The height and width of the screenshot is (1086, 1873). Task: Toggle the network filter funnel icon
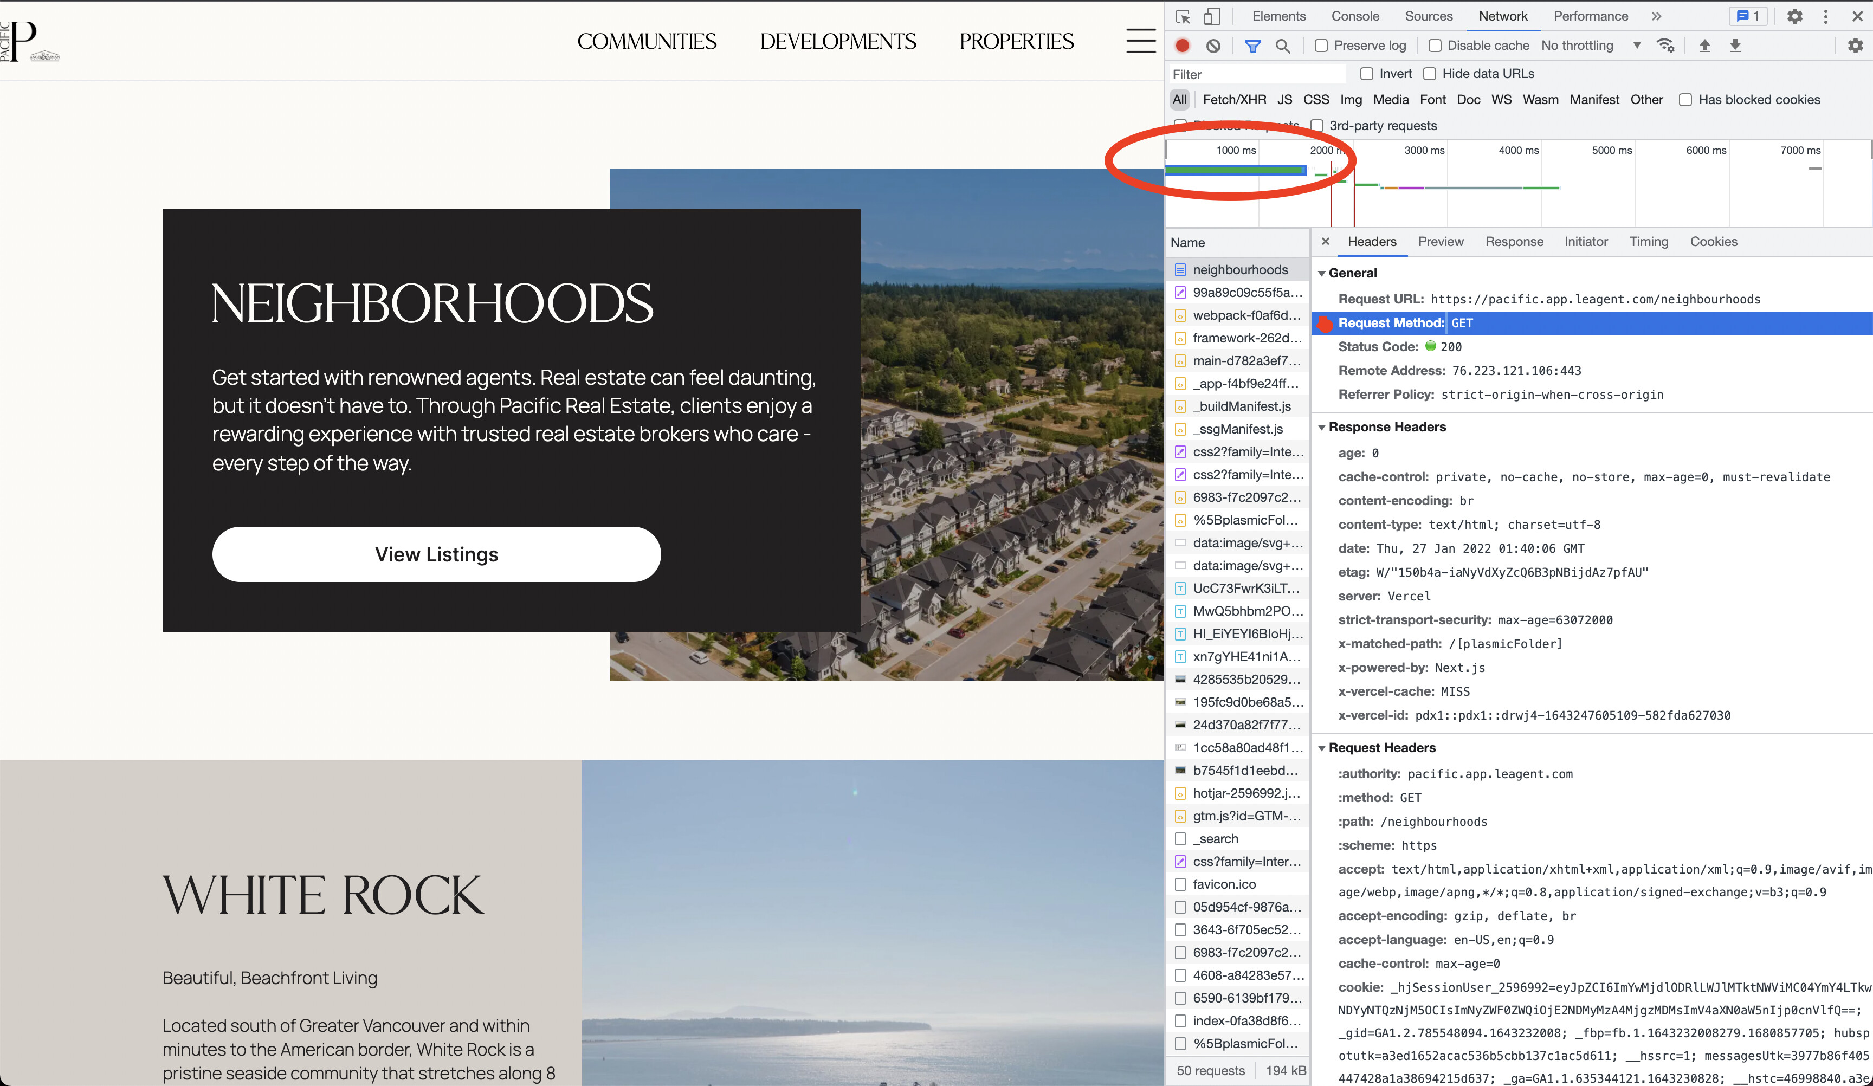(x=1252, y=46)
